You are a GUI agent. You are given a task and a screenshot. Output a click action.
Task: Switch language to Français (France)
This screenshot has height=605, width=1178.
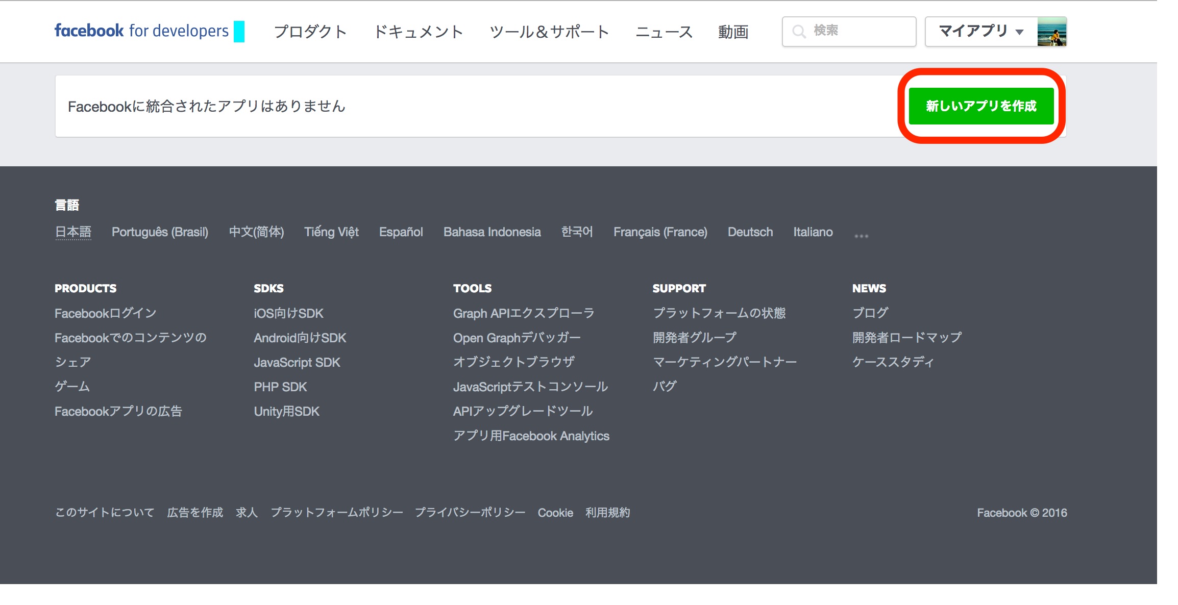pyautogui.click(x=660, y=232)
